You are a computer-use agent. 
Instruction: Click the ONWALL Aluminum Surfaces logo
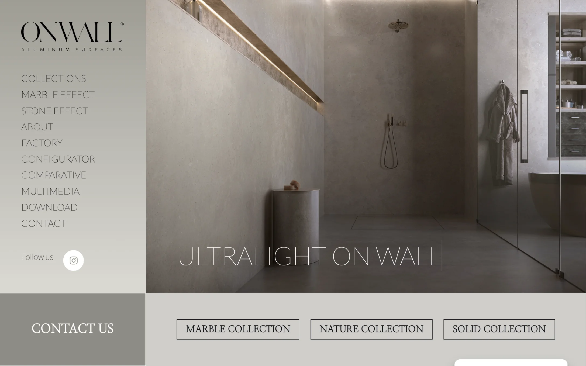(x=73, y=37)
